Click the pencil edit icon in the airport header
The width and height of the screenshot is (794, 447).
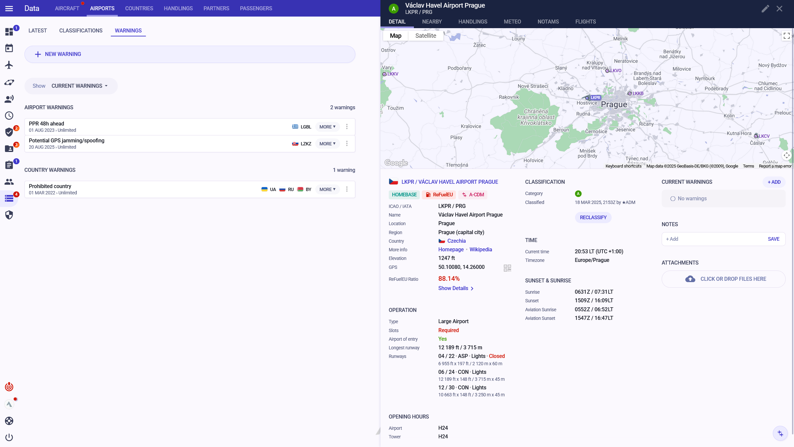(765, 9)
